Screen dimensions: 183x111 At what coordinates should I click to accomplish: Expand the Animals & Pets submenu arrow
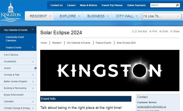point(33,75)
